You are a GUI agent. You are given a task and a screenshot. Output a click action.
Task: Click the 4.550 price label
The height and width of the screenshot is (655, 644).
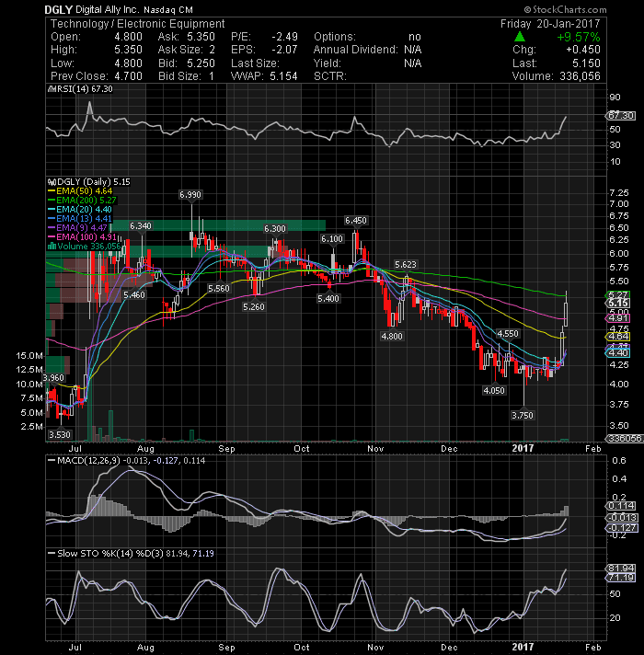coord(508,334)
